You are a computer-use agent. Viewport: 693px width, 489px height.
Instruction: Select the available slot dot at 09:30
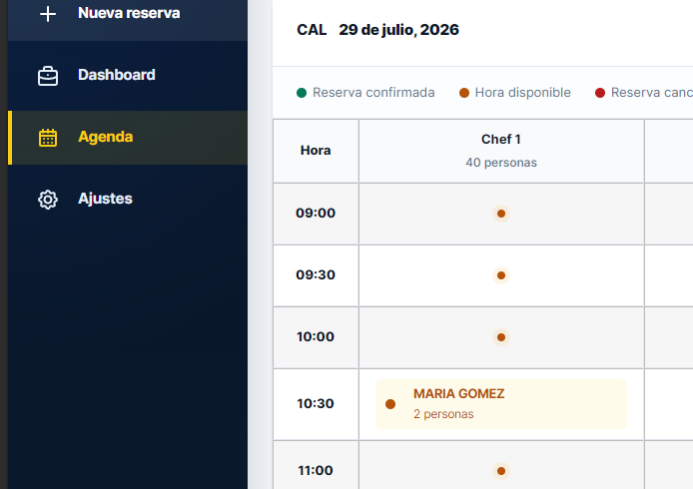pyautogui.click(x=501, y=275)
